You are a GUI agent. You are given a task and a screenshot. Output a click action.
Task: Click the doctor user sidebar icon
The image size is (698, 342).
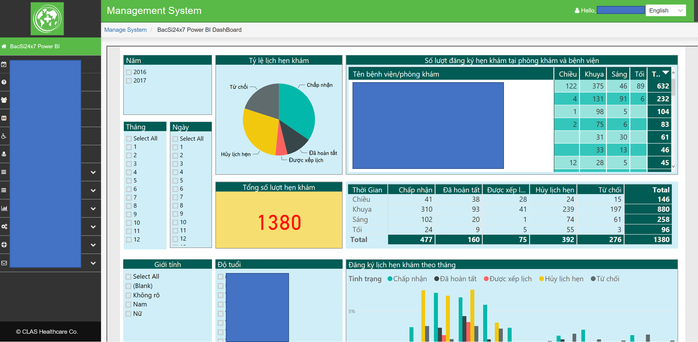[4, 154]
